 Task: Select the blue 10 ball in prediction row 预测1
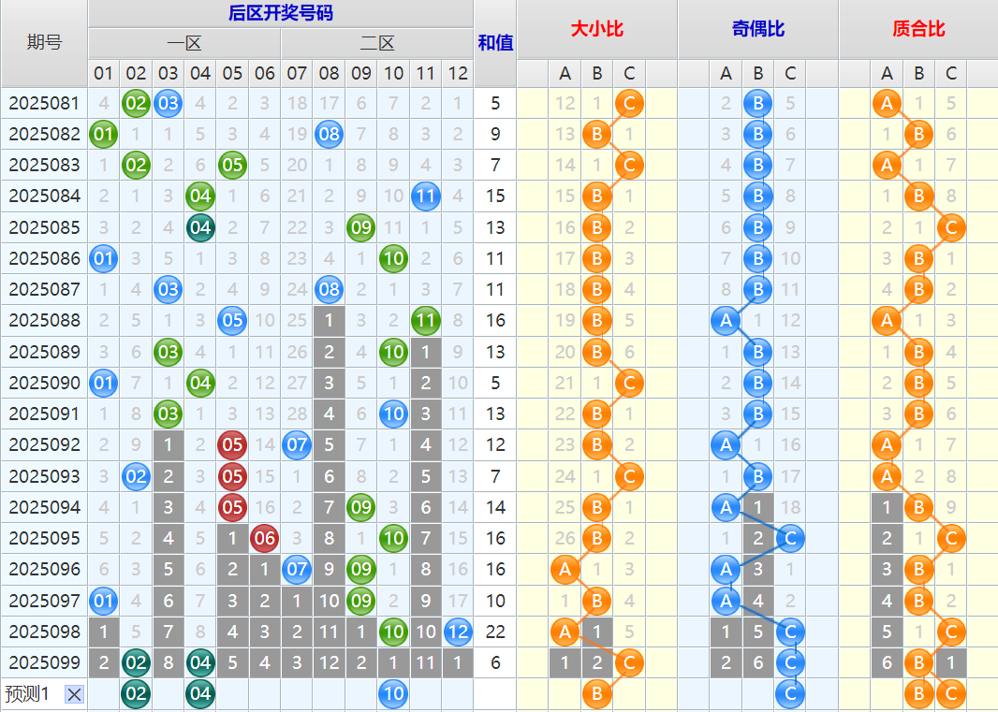click(393, 693)
